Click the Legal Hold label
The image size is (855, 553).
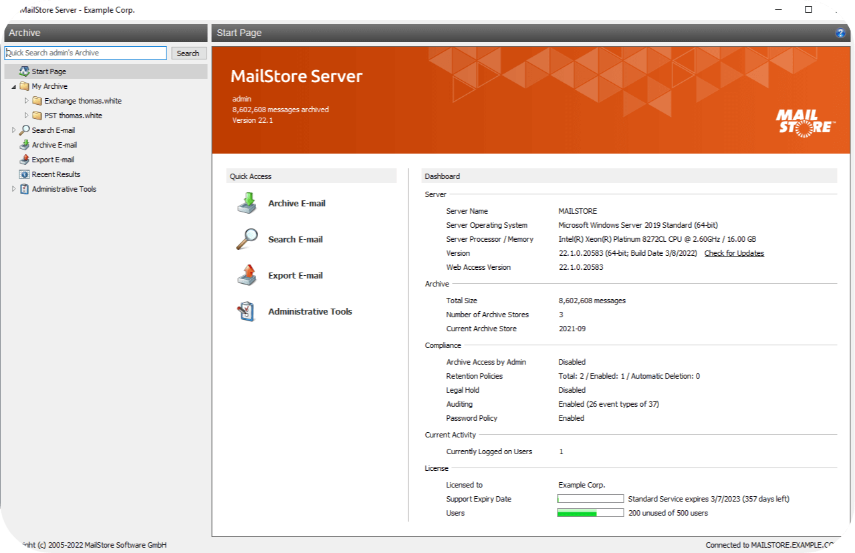point(463,390)
